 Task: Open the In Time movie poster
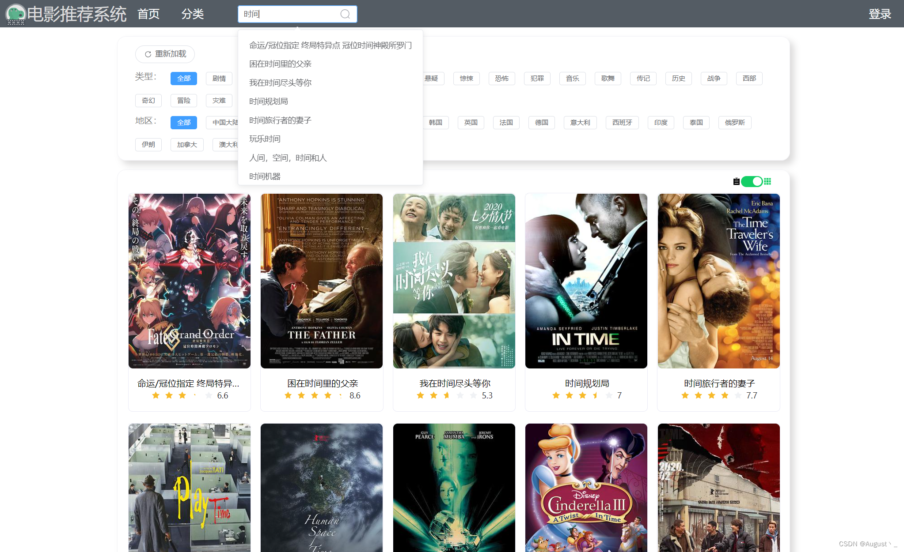586,281
